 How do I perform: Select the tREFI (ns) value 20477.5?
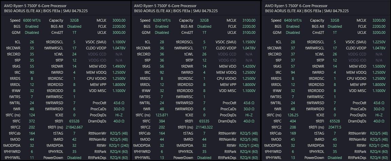[334, 127]
